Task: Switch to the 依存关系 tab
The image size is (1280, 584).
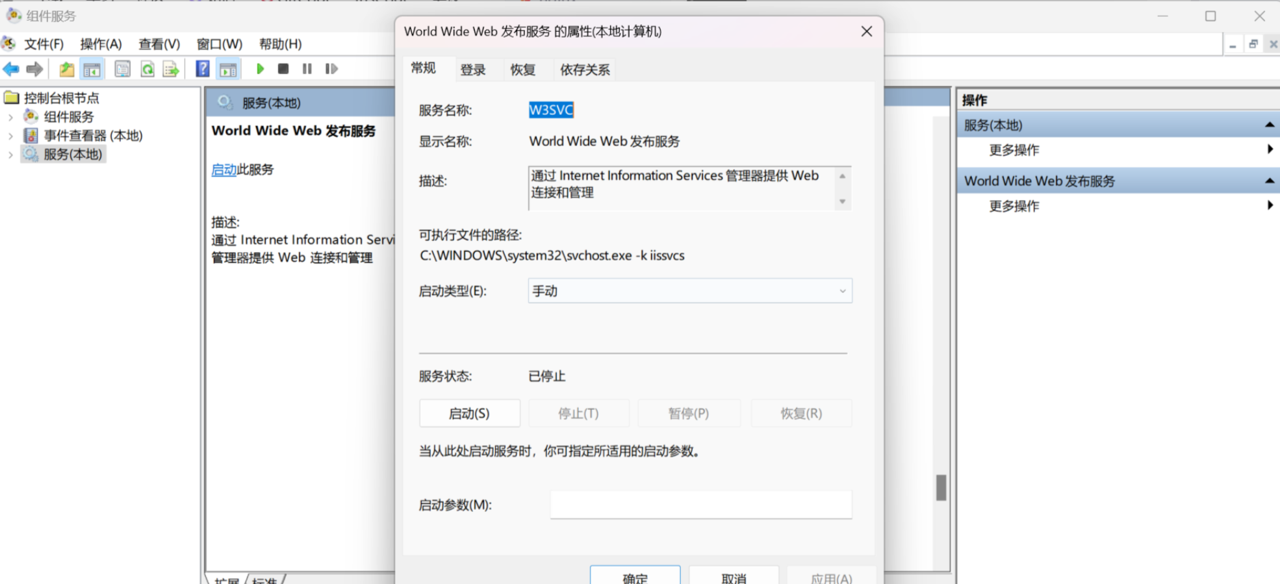Action: point(585,70)
